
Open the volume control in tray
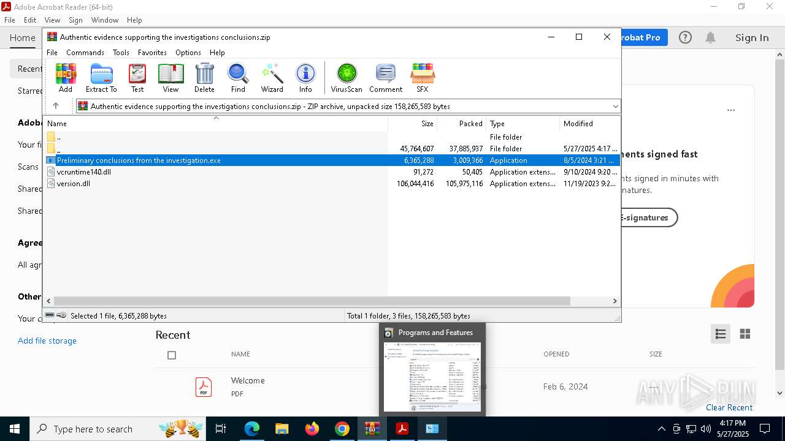point(706,429)
